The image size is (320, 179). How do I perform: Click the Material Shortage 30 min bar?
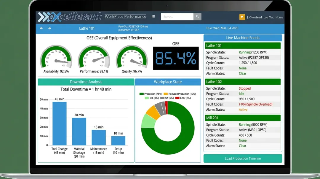[x=79, y=132]
